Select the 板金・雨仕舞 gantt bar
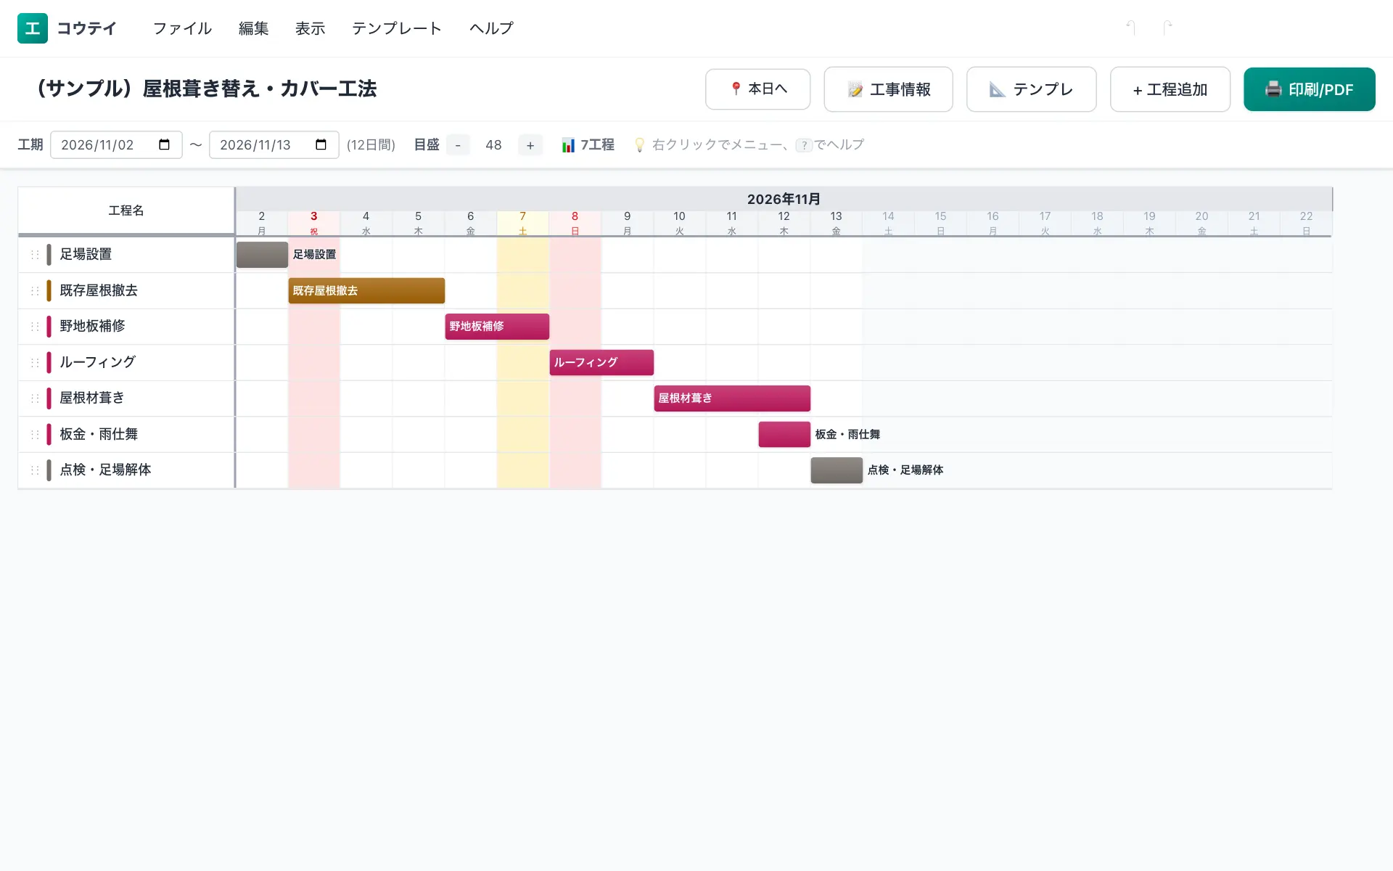Screen dimensions: 1393x871 coord(784,434)
